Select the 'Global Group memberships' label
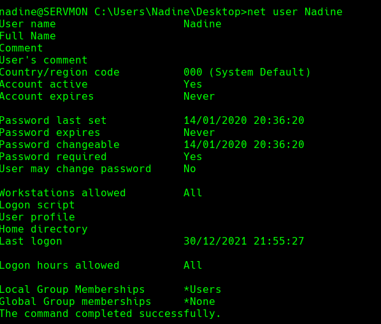 coord(75,302)
